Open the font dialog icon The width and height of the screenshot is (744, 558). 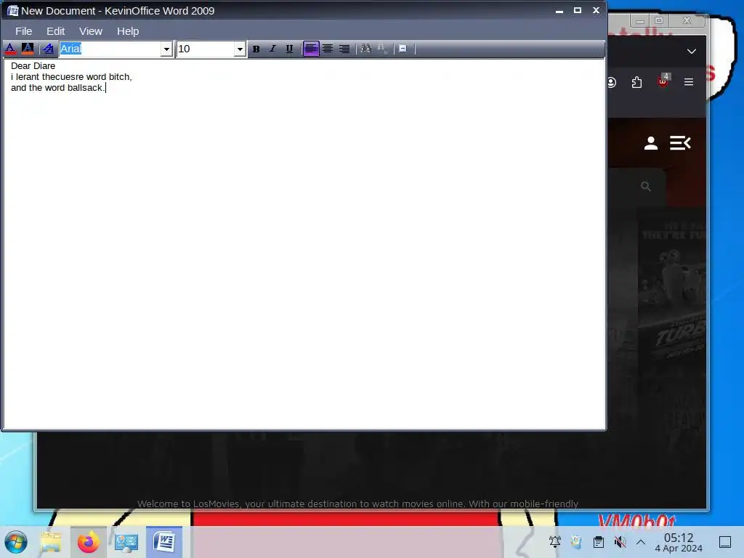[48, 49]
